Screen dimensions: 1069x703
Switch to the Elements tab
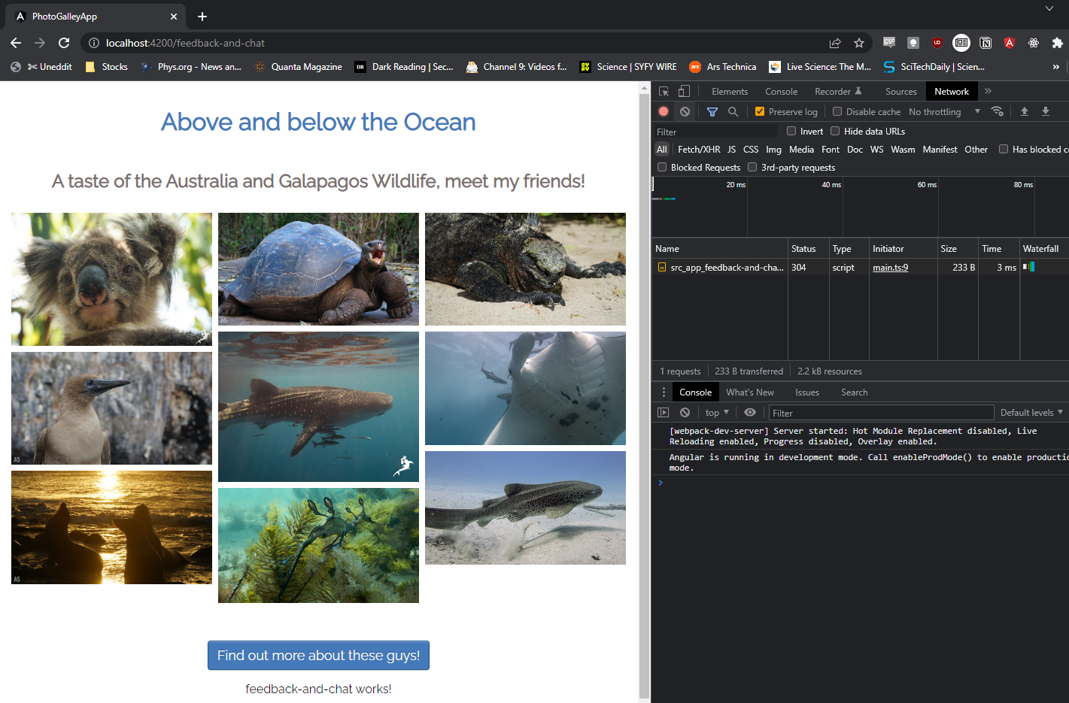point(729,91)
